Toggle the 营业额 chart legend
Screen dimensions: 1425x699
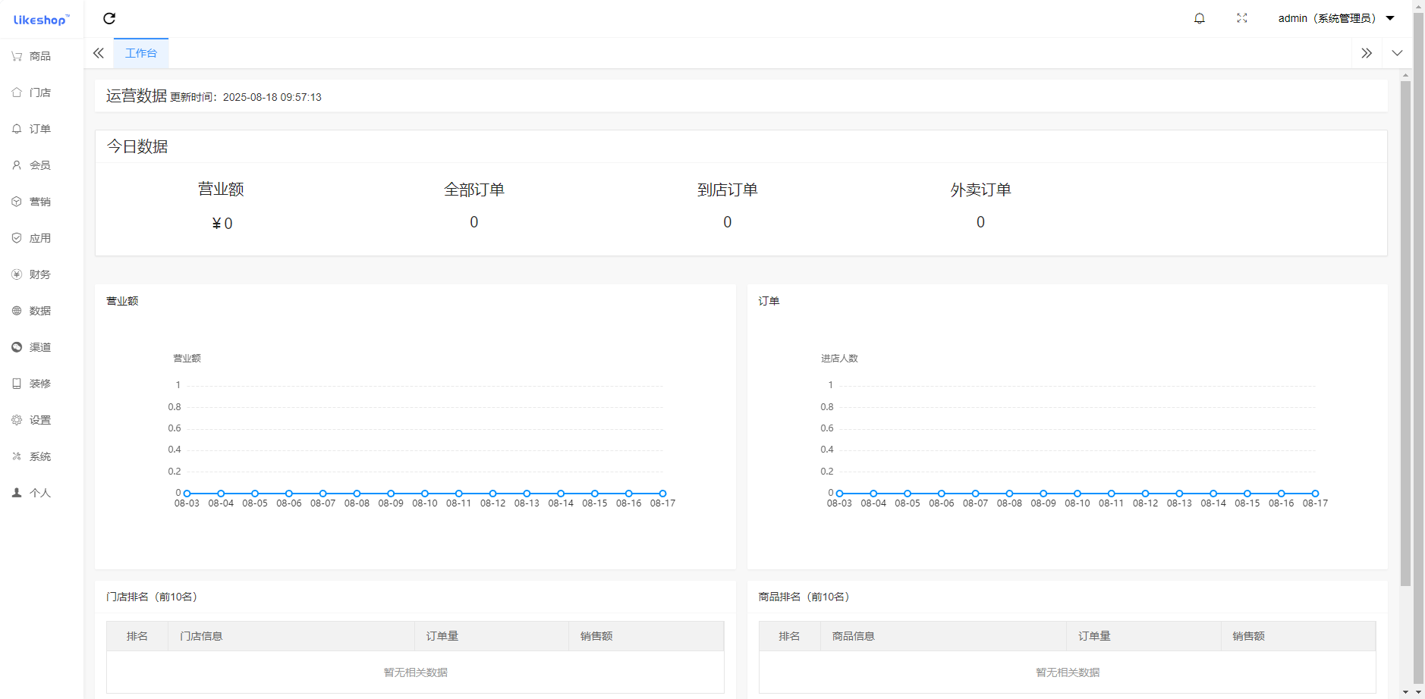pos(187,359)
